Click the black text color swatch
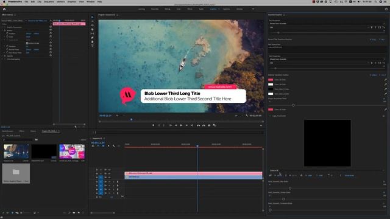390x219 pixels. [271, 89]
